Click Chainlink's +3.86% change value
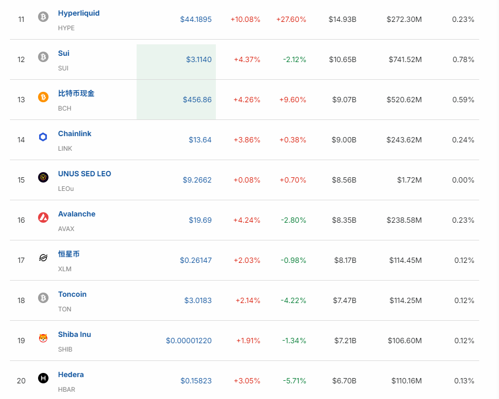Viewport: 499px width, 399px height. point(247,140)
